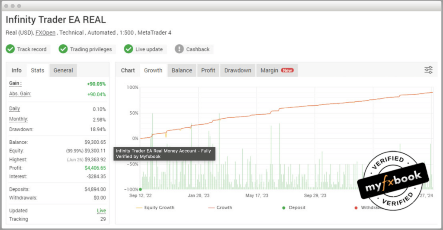The image size is (443, 230).
Task: Select the Growth chart tab
Action: pyautogui.click(x=153, y=71)
